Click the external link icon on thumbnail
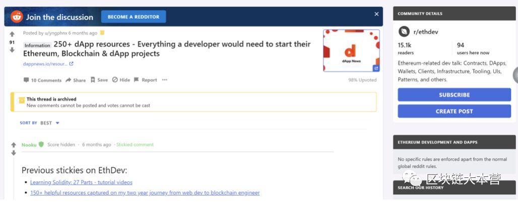 point(376,68)
